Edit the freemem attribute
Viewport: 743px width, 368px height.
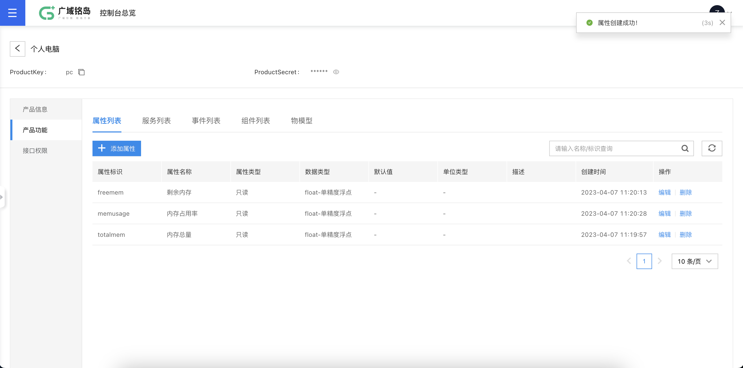pyautogui.click(x=664, y=193)
